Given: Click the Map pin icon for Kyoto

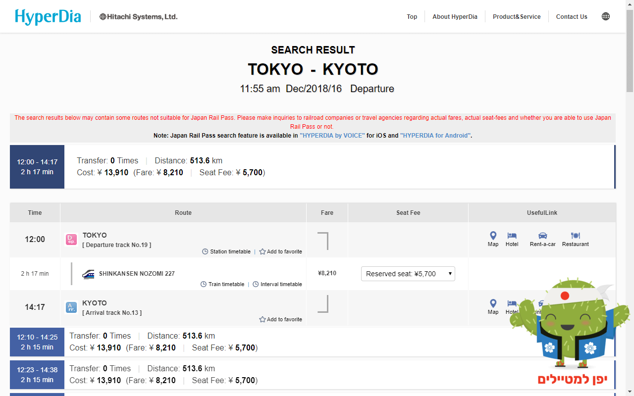Looking at the screenshot, I should pyautogui.click(x=493, y=304).
